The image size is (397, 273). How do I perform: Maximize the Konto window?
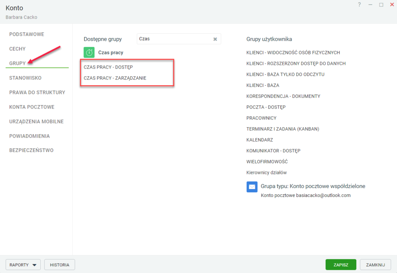pyautogui.click(x=381, y=5)
